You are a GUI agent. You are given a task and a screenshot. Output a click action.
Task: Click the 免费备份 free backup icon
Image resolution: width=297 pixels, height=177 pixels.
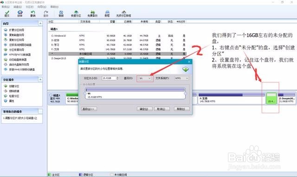tap(92, 13)
